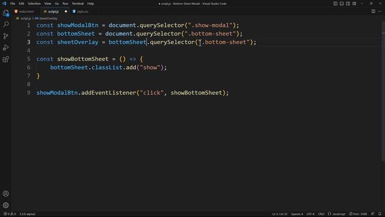Click script.js in the breadcrumb
The height and width of the screenshot is (217, 385).
tap(25, 19)
